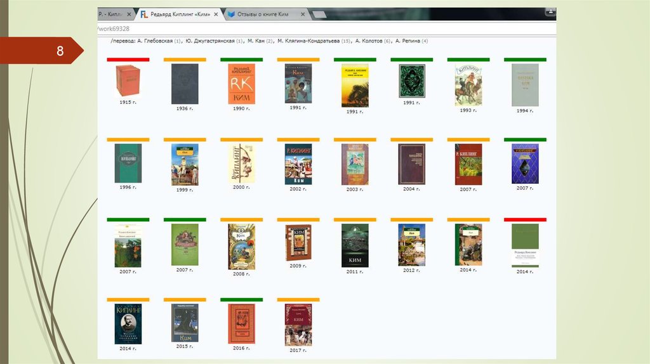The height and width of the screenshot is (364, 650).
Task: Open the red 2007 'Р. Киплинг' jungle cover
Action: coord(468,164)
